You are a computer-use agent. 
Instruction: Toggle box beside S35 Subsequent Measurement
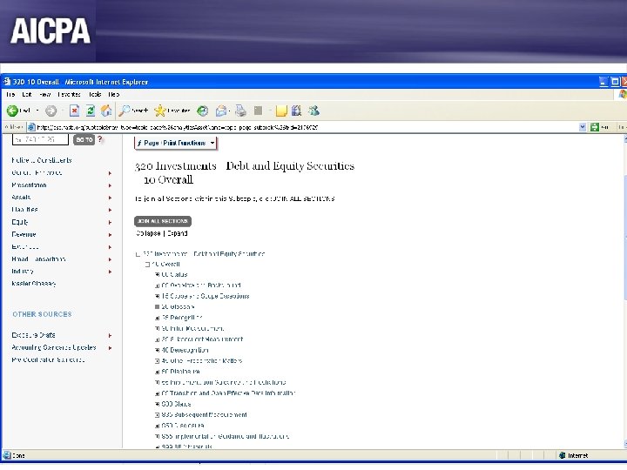(157, 415)
